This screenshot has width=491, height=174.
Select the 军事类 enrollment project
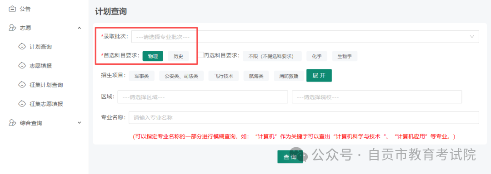tap(141, 76)
